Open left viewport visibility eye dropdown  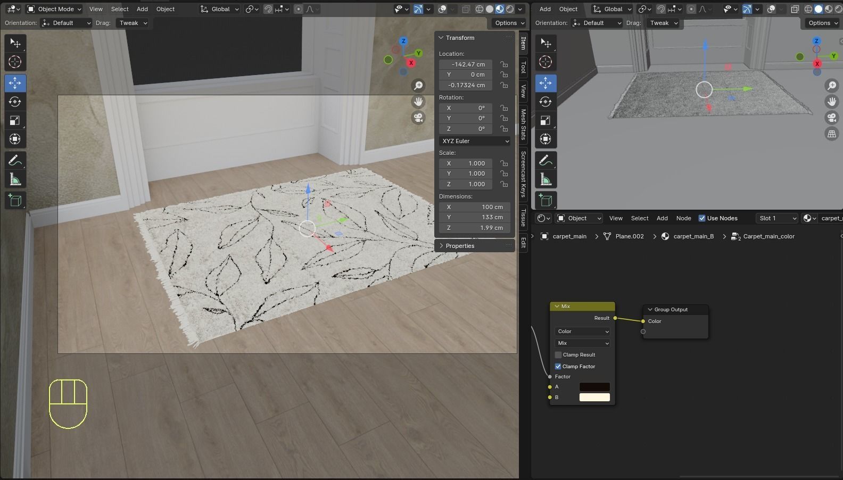point(401,9)
